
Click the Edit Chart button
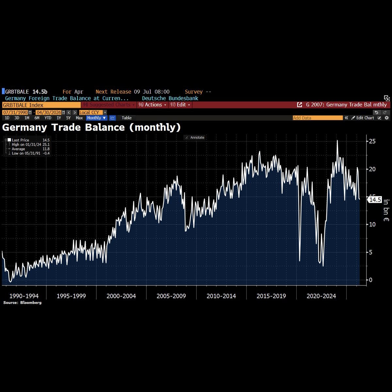363,118
